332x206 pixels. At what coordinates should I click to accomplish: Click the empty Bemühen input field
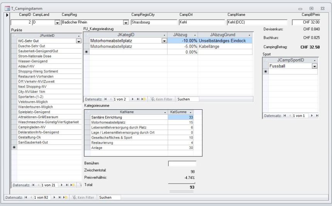pos(182,164)
